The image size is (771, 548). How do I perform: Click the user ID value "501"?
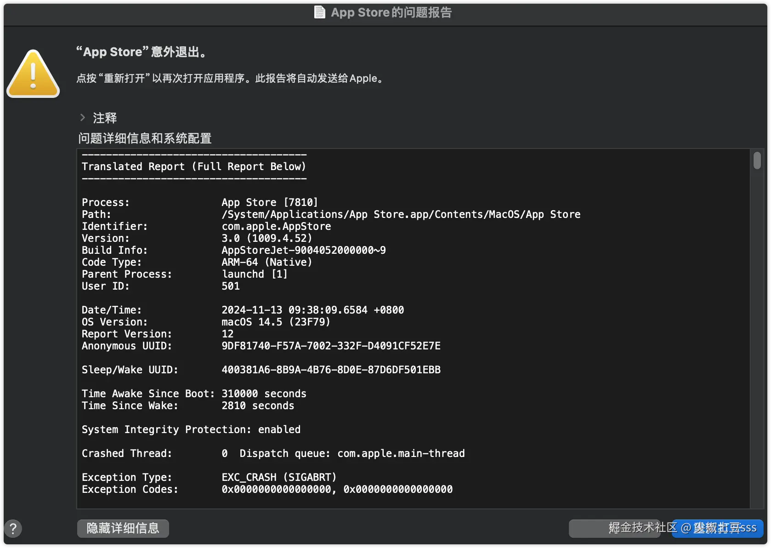click(231, 286)
